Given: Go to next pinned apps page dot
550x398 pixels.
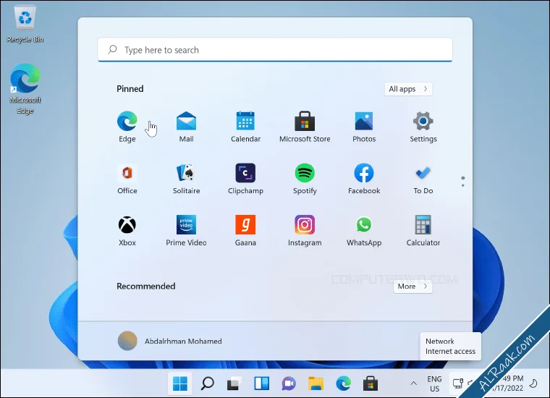Looking at the screenshot, I should coord(463,185).
